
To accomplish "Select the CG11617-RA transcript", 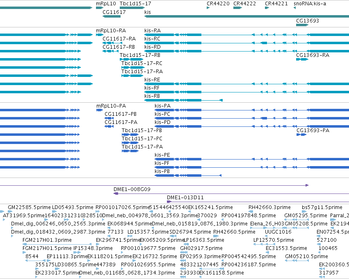I will [112, 43].
